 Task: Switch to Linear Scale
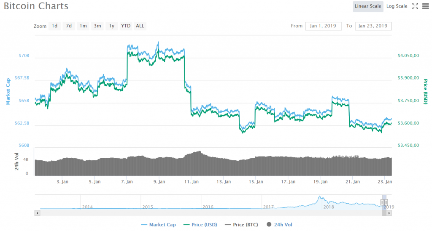(368, 6)
